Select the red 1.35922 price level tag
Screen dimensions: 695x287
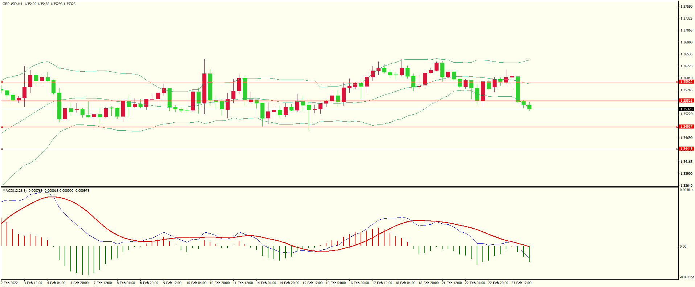(686, 82)
